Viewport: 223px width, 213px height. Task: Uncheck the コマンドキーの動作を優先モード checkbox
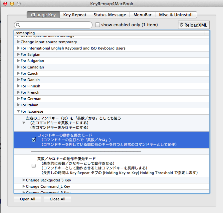34,140
